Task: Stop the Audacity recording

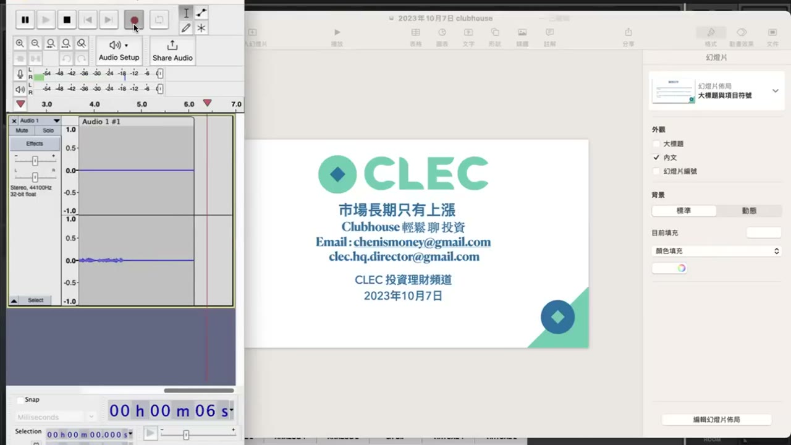Action: [x=67, y=20]
